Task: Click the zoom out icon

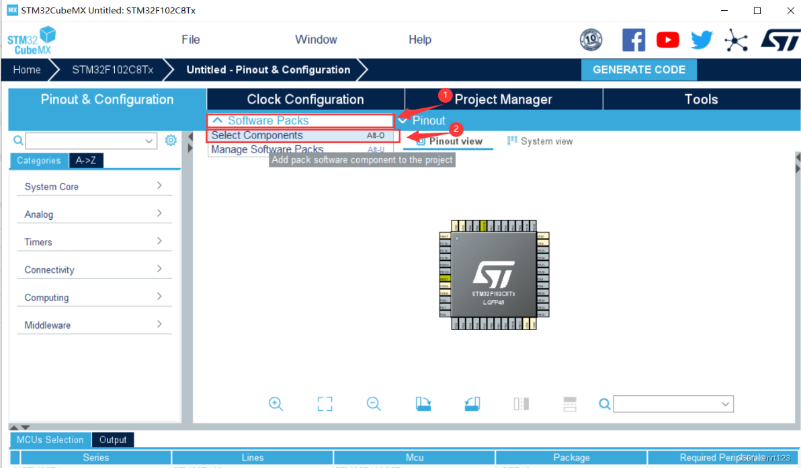Action: coord(374,403)
